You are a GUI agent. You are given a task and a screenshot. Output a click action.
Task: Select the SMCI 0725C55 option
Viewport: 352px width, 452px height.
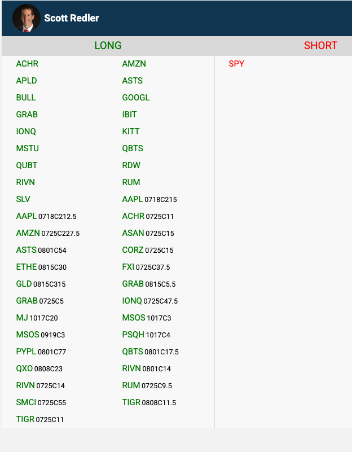(x=41, y=402)
